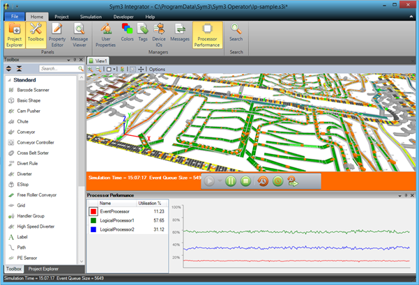Select the EStop toolbox item

click(x=23, y=185)
